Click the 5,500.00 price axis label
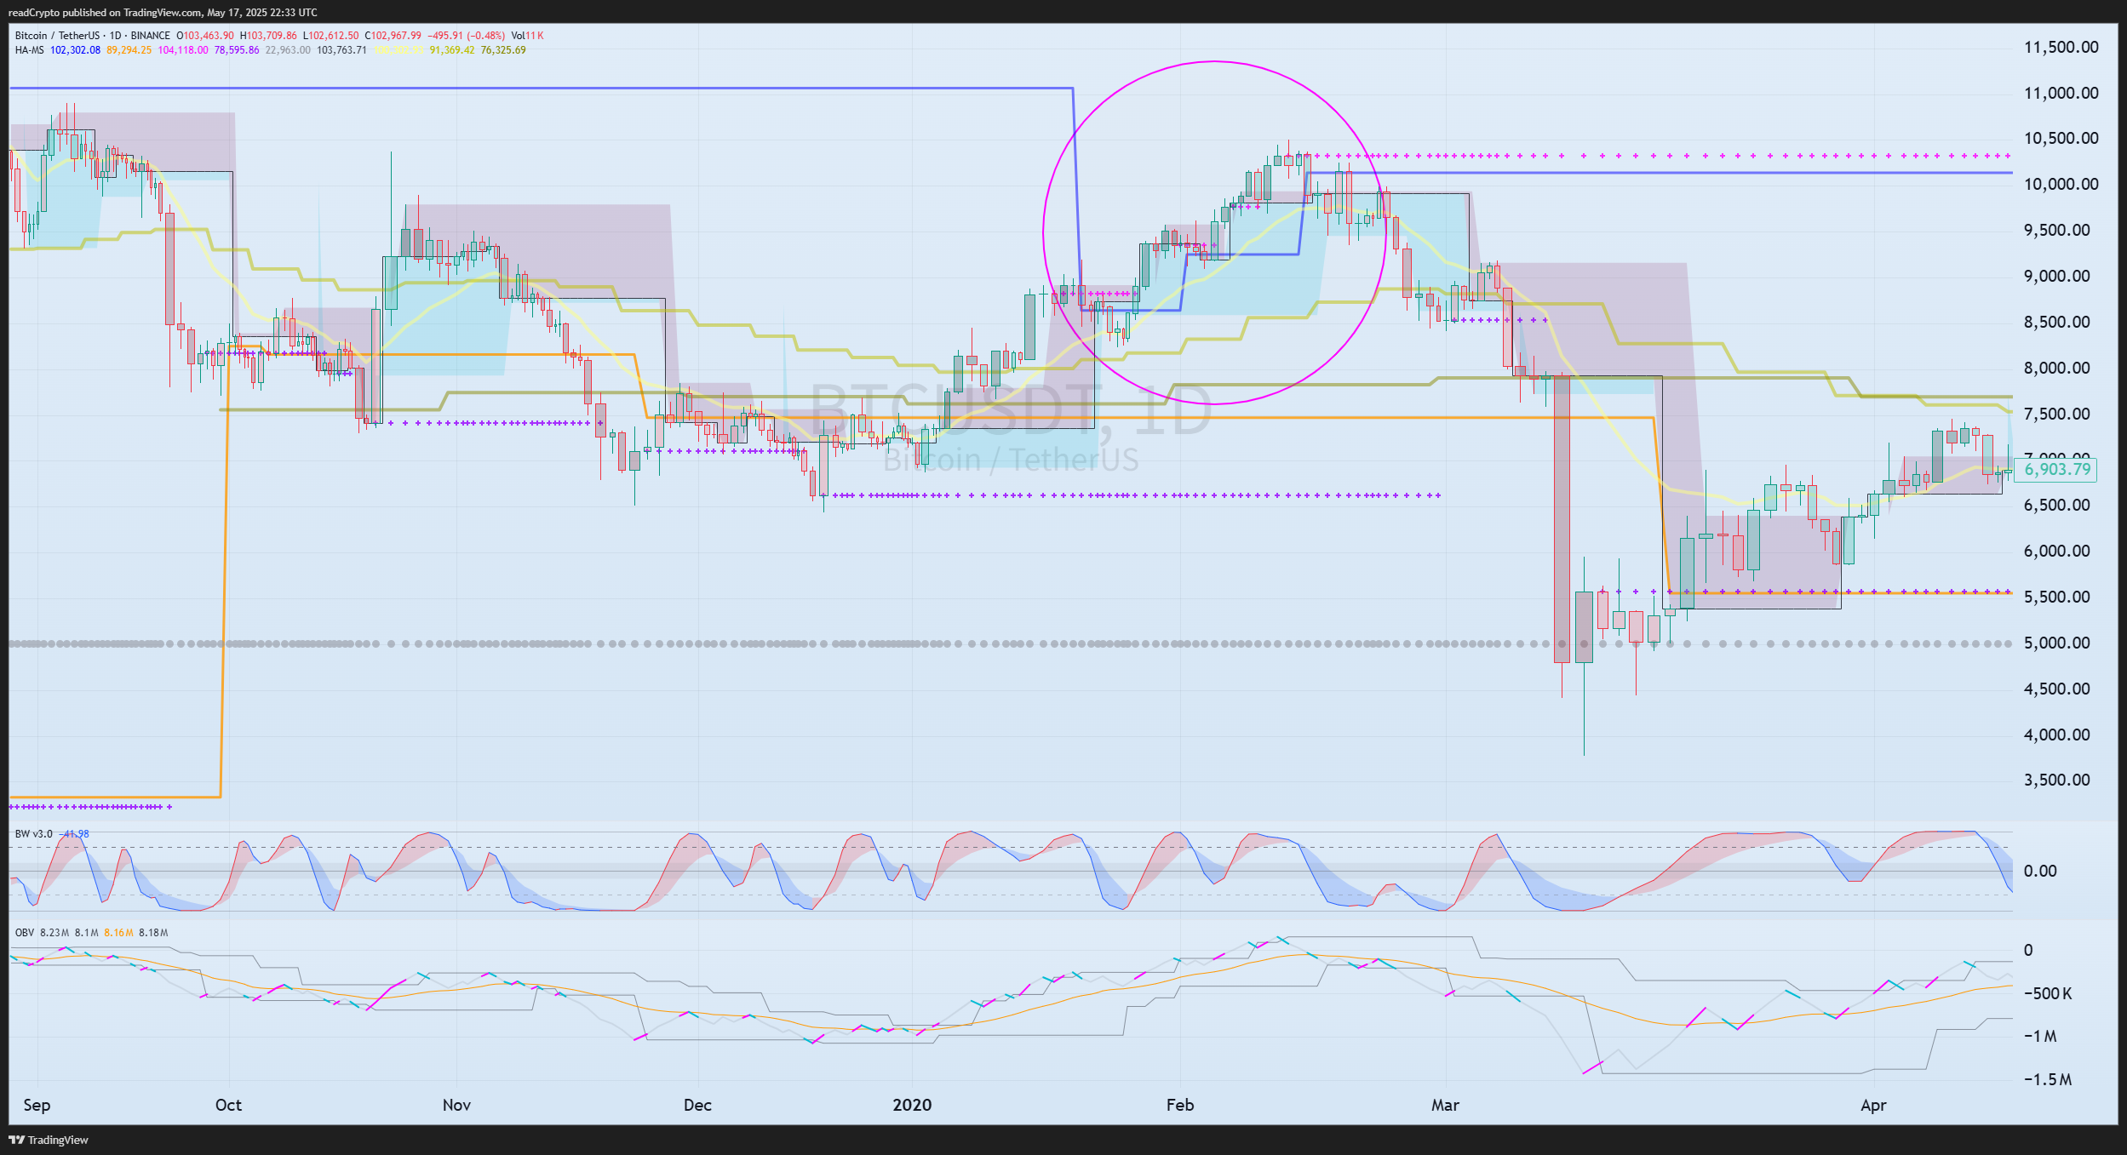 click(x=2056, y=598)
